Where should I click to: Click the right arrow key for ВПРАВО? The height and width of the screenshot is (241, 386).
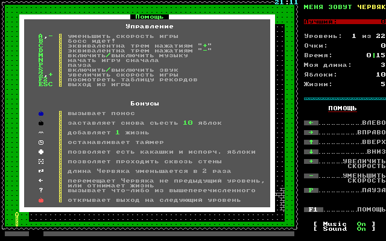(x=311, y=133)
